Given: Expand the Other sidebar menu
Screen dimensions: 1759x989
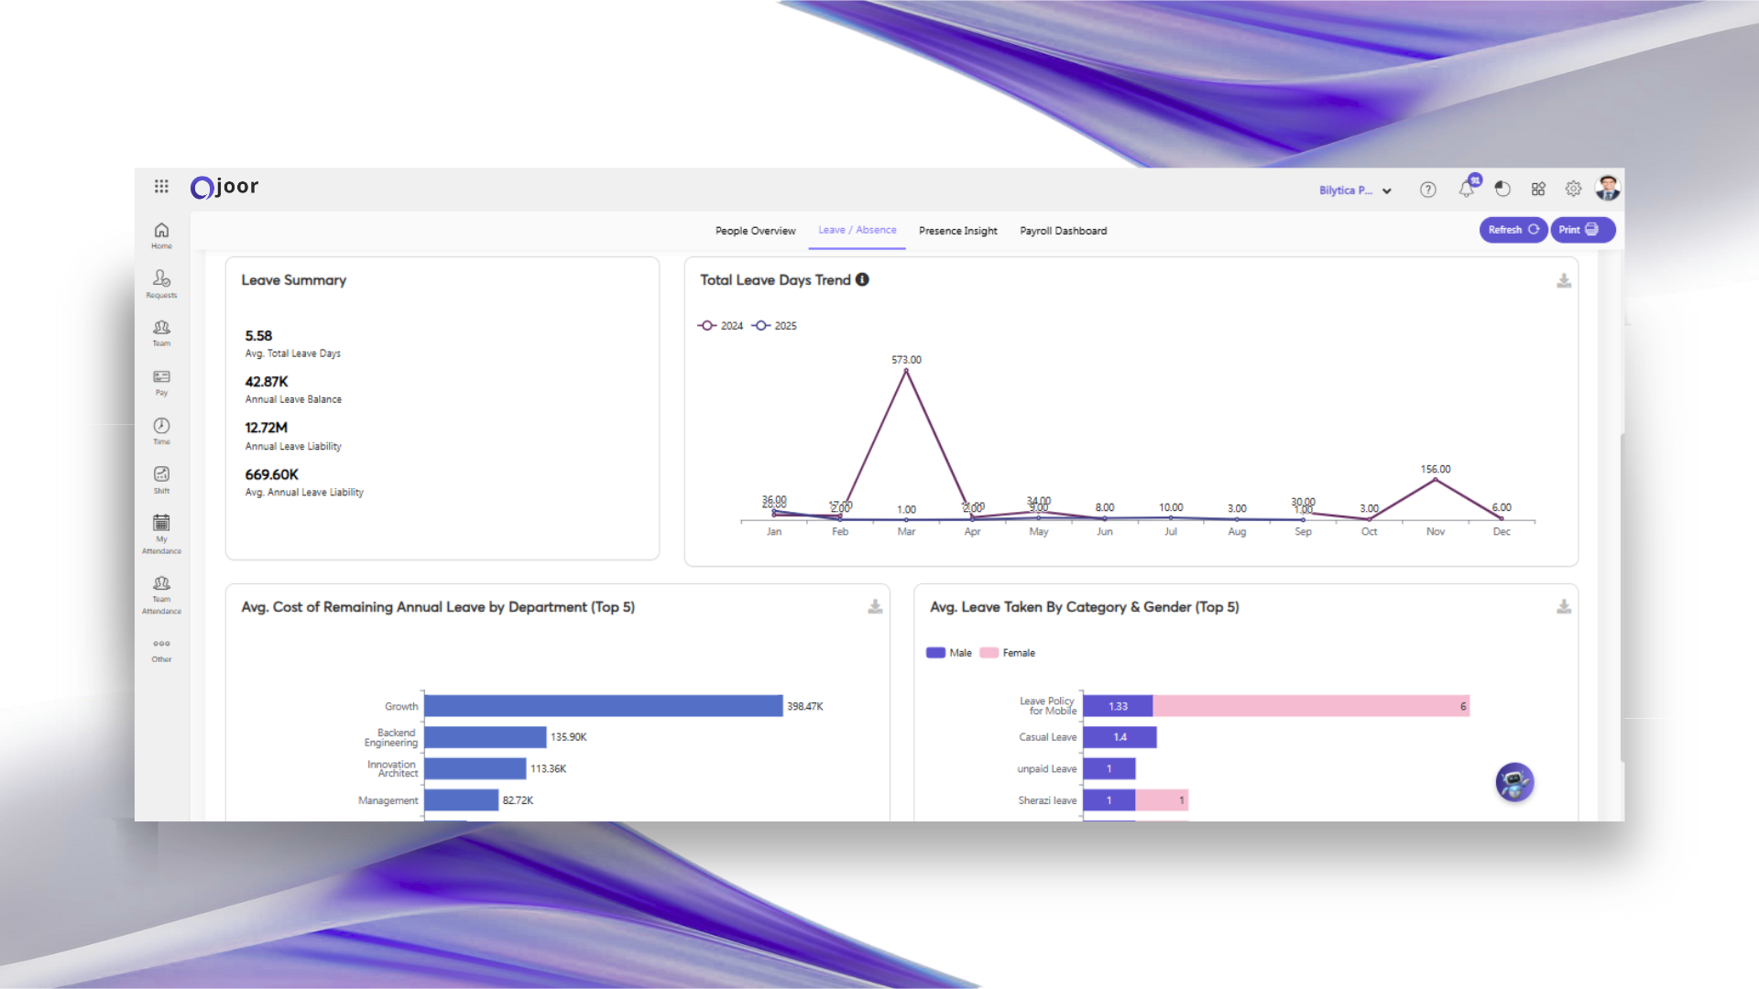Looking at the screenshot, I should pos(161,649).
